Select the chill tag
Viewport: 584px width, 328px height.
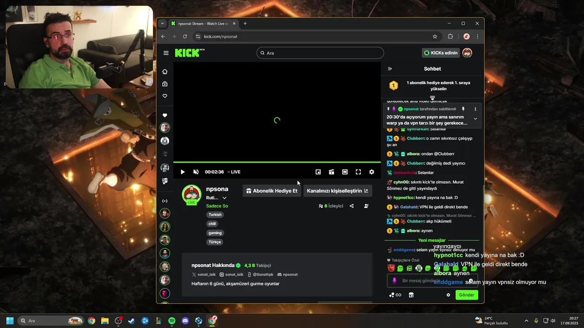tap(212, 224)
